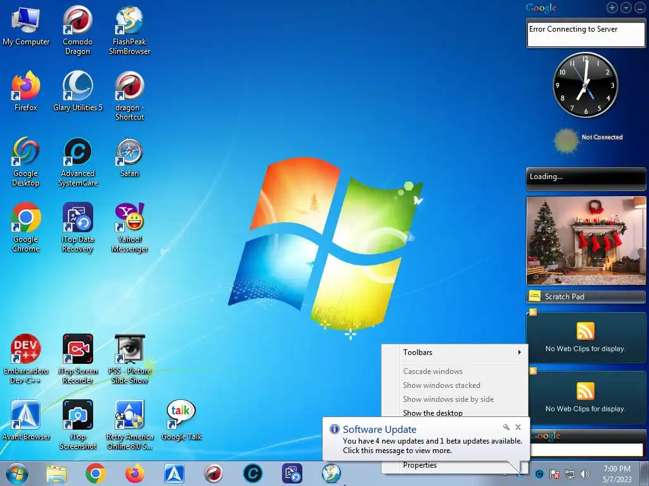Open the taskbar clock showing 7:00 PM
649x486 pixels.
point(617,474)
